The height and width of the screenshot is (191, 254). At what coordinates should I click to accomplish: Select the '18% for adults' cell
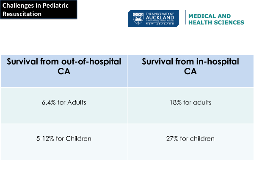click(190, 102)
